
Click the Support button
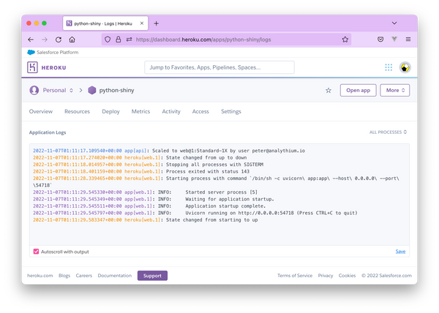pos(152,276)
